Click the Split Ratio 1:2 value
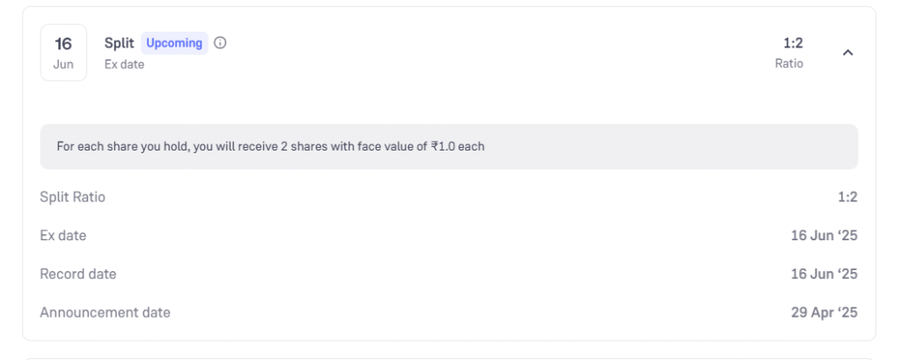The image size is (901, 360). 847,197
